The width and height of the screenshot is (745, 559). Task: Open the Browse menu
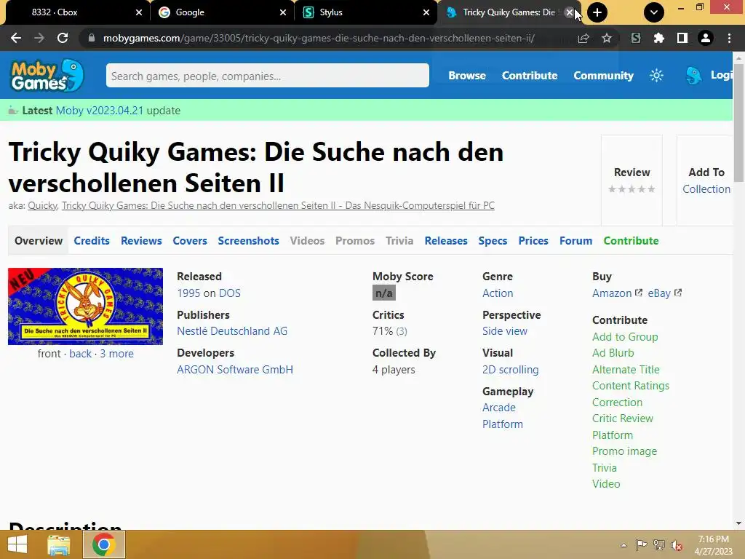pyautogui.click(x=467, y=76)
